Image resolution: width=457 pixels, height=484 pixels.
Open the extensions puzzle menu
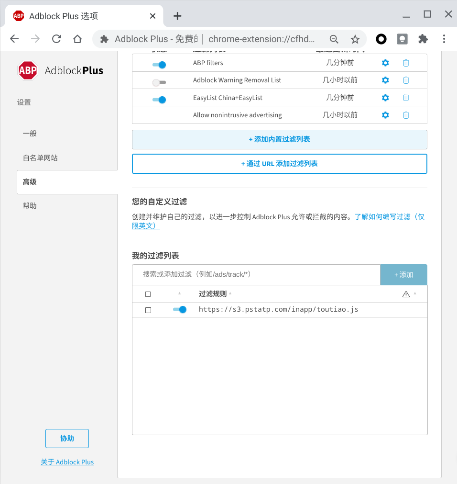[x=423, y=39]
